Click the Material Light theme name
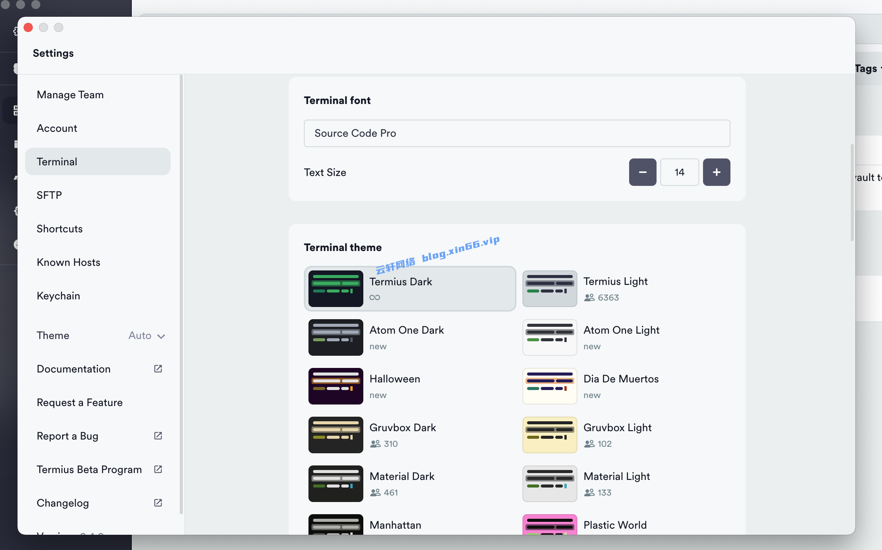Screen dimensions: 882x550 point(617,476)
